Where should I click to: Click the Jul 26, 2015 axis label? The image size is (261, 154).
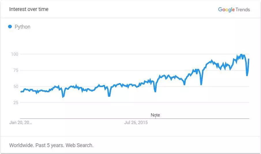(136, 123)
